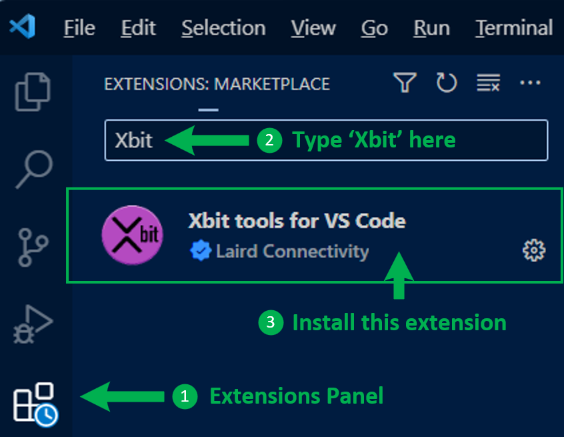This screenshot has height=437, width=564.
Task: Open extensions views and more actions menu
Action: point(530,83)
